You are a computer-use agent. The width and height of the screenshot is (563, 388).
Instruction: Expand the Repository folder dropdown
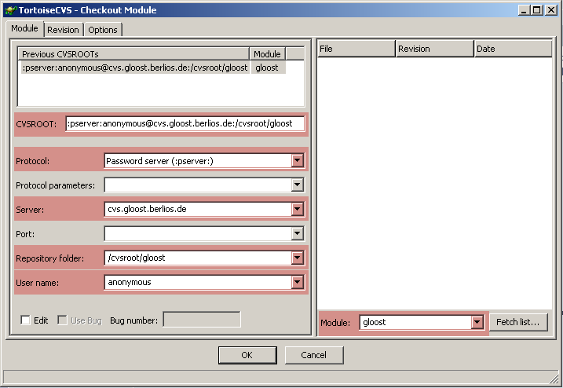(297, 258)
